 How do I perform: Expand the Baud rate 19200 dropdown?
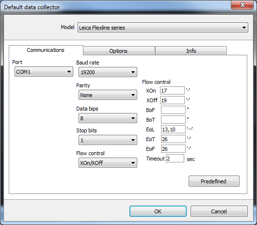(108, 72)
